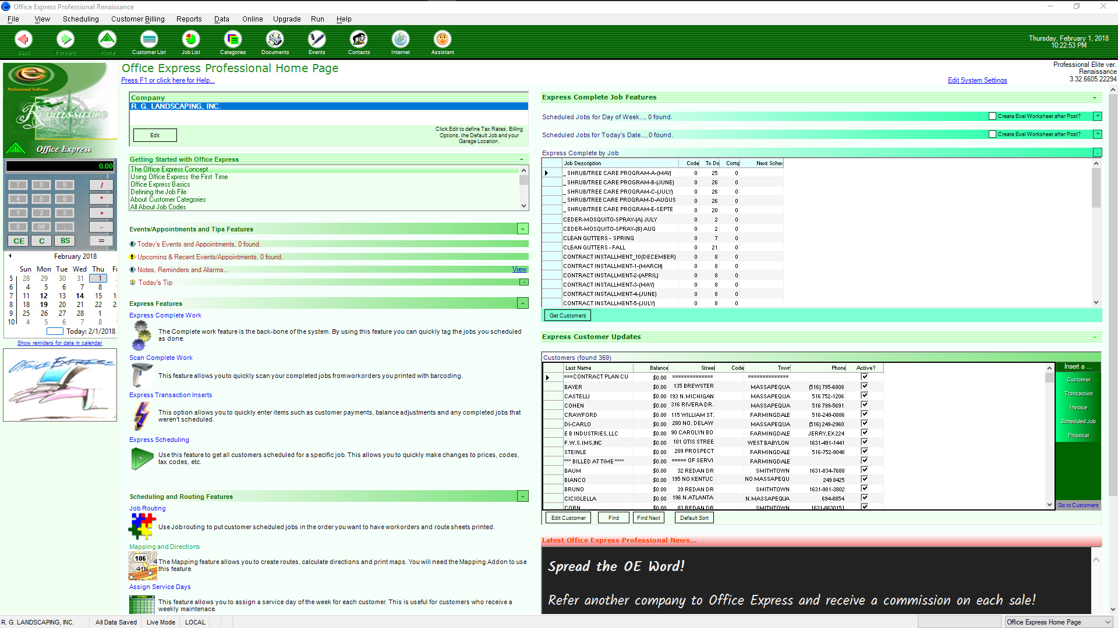Click calculator plus key
The height and width of the screenshot is (628, 1118).
[101, 213]
